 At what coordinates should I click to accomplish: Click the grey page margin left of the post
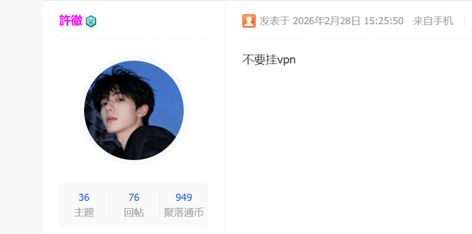[21, 117]
